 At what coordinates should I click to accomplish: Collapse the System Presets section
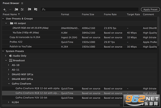[x=3, y=51]
